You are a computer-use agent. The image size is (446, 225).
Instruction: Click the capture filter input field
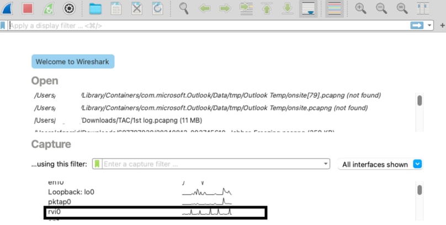pos(213,164)
